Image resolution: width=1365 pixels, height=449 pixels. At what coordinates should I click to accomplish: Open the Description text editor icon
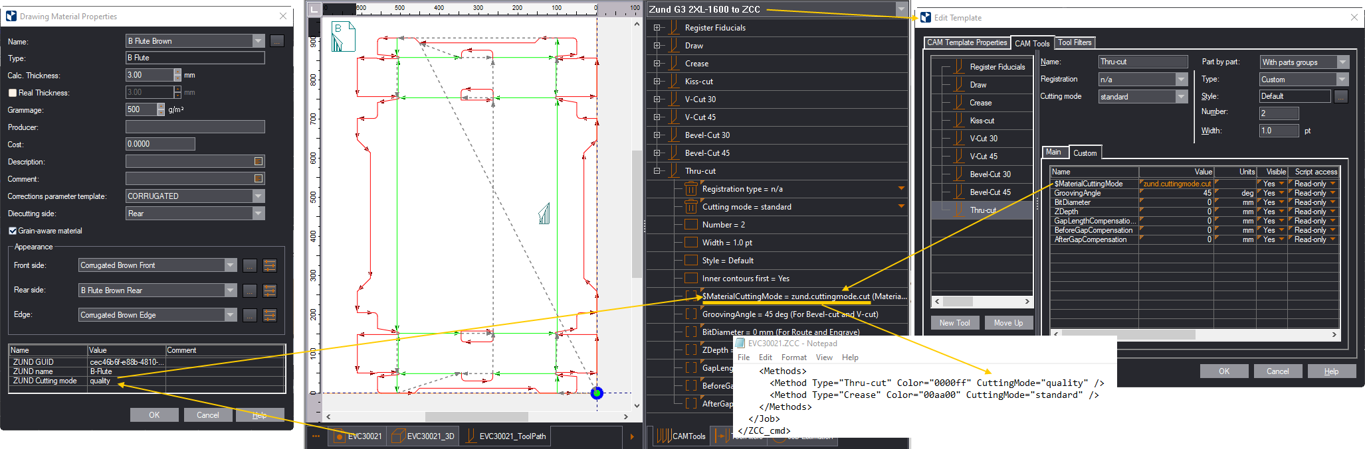tap(259, 161)
